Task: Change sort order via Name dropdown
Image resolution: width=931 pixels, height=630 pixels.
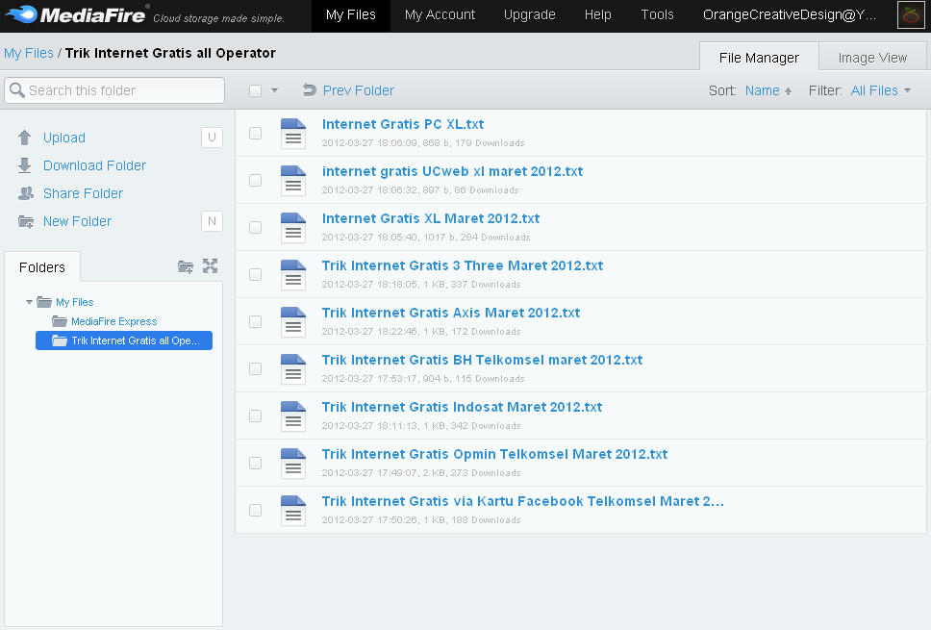Action: point(768,90)
